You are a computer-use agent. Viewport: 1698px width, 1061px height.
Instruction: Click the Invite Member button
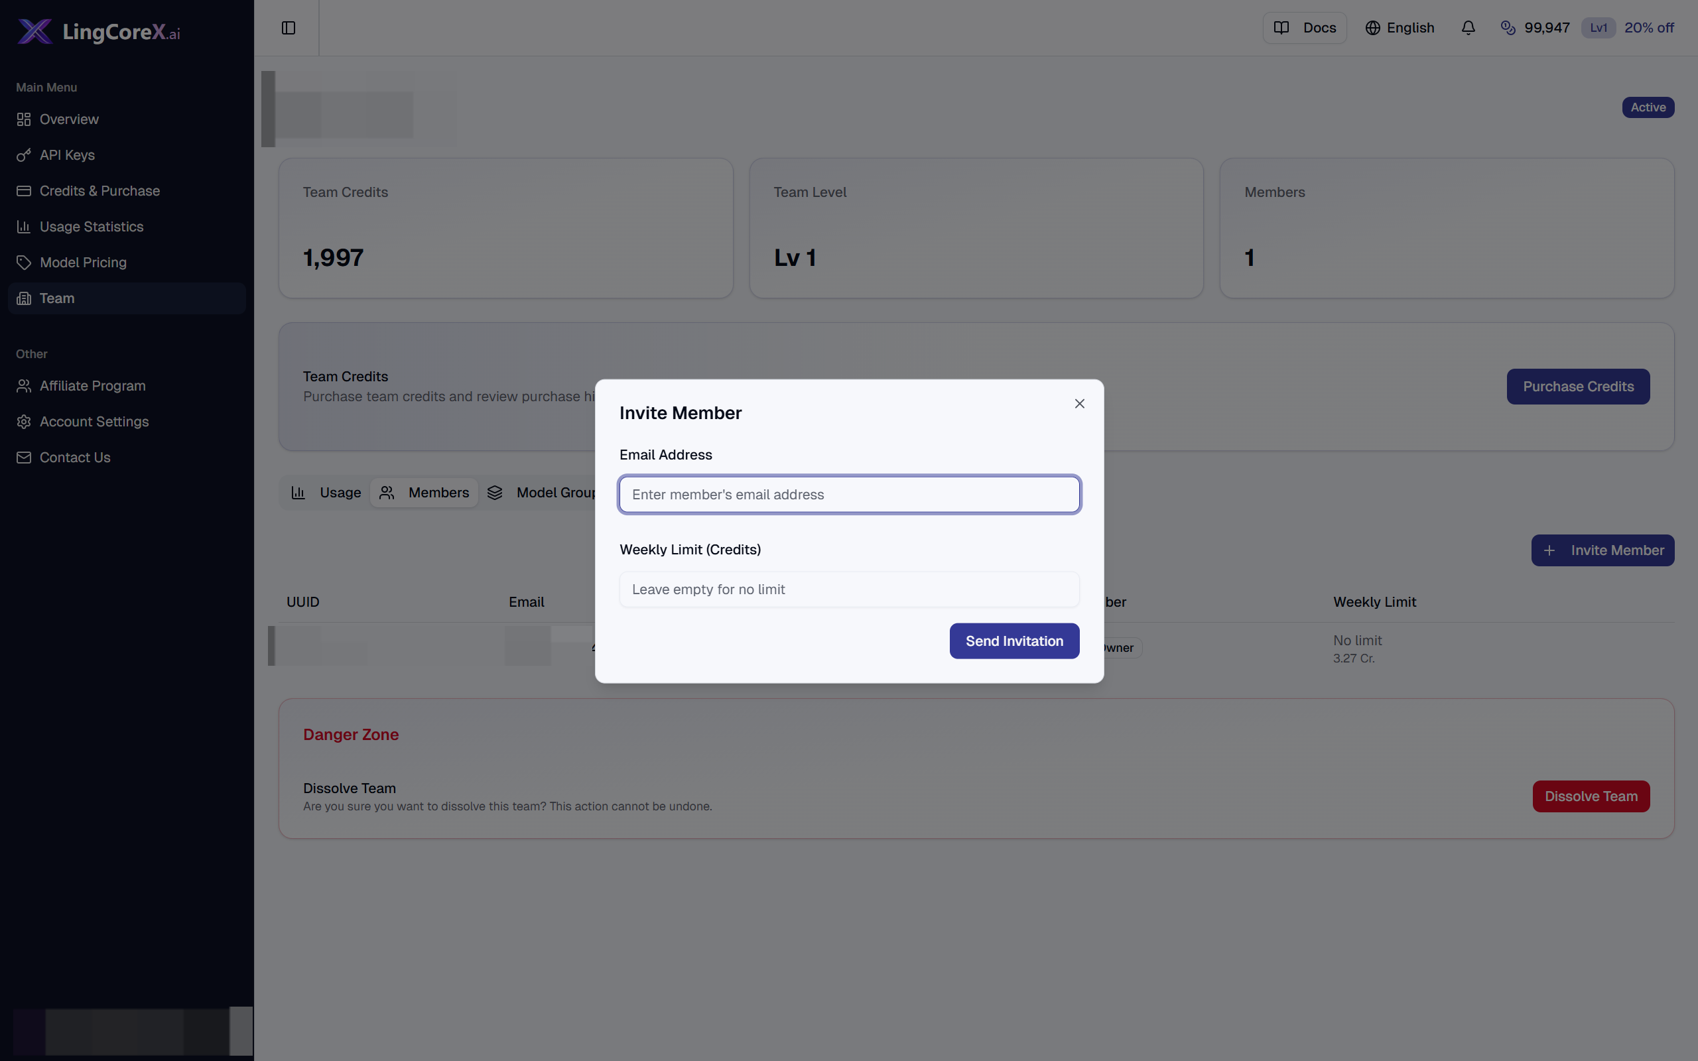coord(1602,551)
